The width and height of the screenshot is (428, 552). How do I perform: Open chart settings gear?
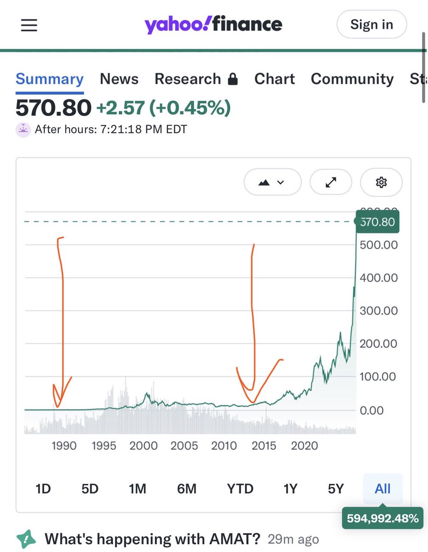(x=381, y=183)
